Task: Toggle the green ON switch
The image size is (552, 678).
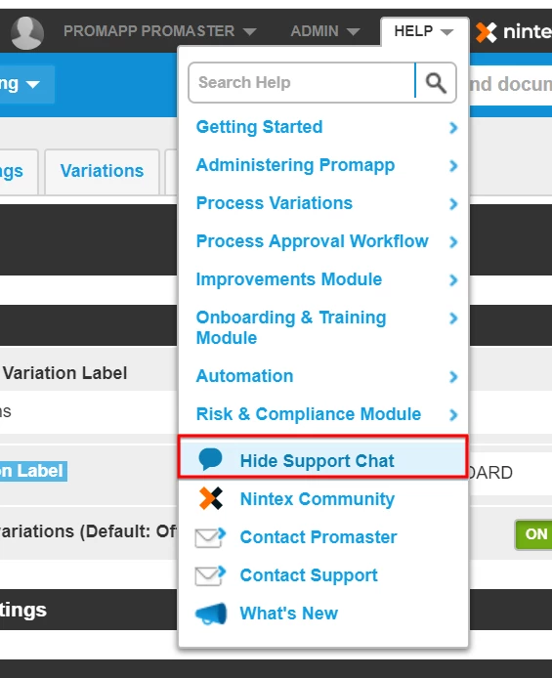Action: point(533,534)
